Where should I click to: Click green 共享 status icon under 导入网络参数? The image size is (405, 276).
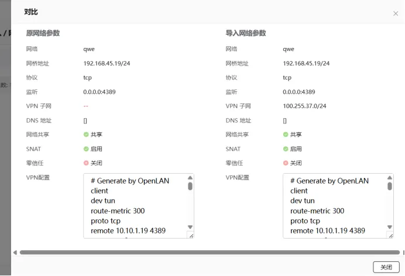tap(286, 134)
